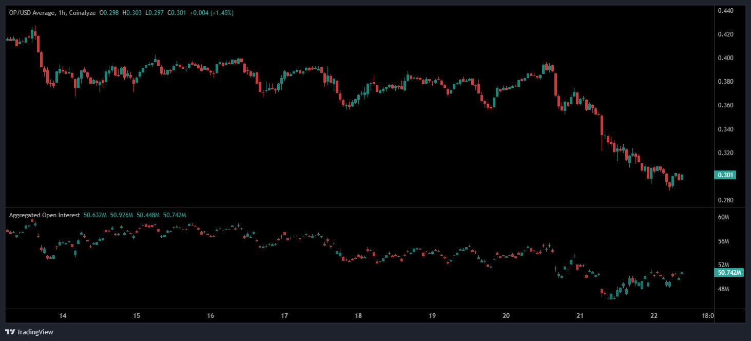Click the 0.360 price level label
Viewport: 751px width, 341px height.
pyautogui.click(x=725, y=105)
